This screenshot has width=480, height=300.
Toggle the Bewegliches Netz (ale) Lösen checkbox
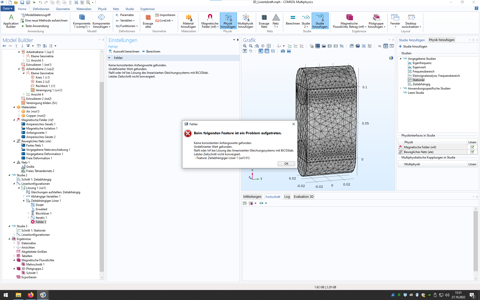point(472,152)
